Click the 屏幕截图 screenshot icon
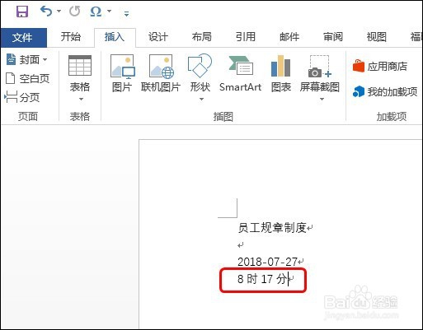Screen dimensions: 423x330 click(x=320, y=66)
